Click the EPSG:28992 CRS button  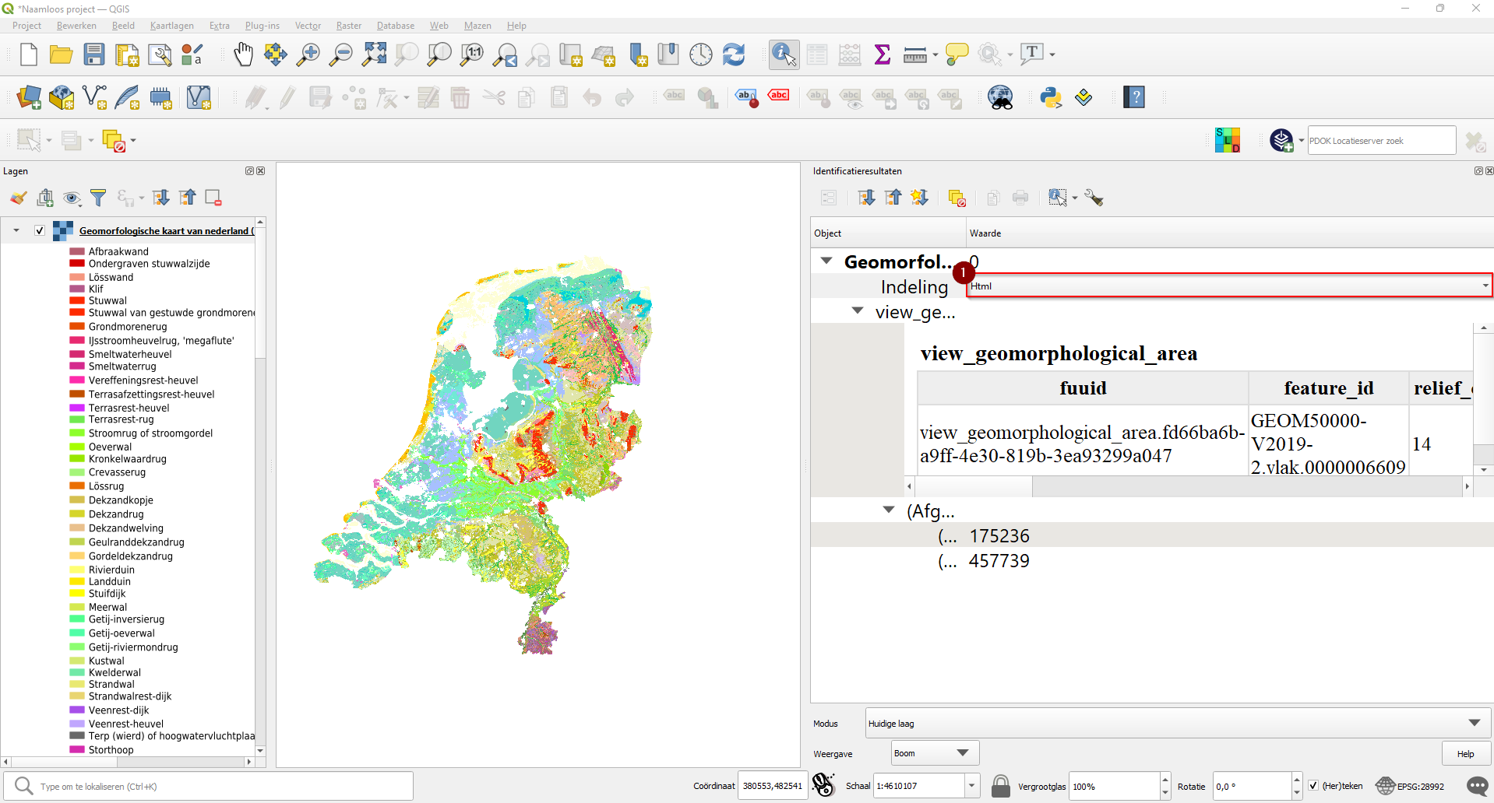point(1411,786)
